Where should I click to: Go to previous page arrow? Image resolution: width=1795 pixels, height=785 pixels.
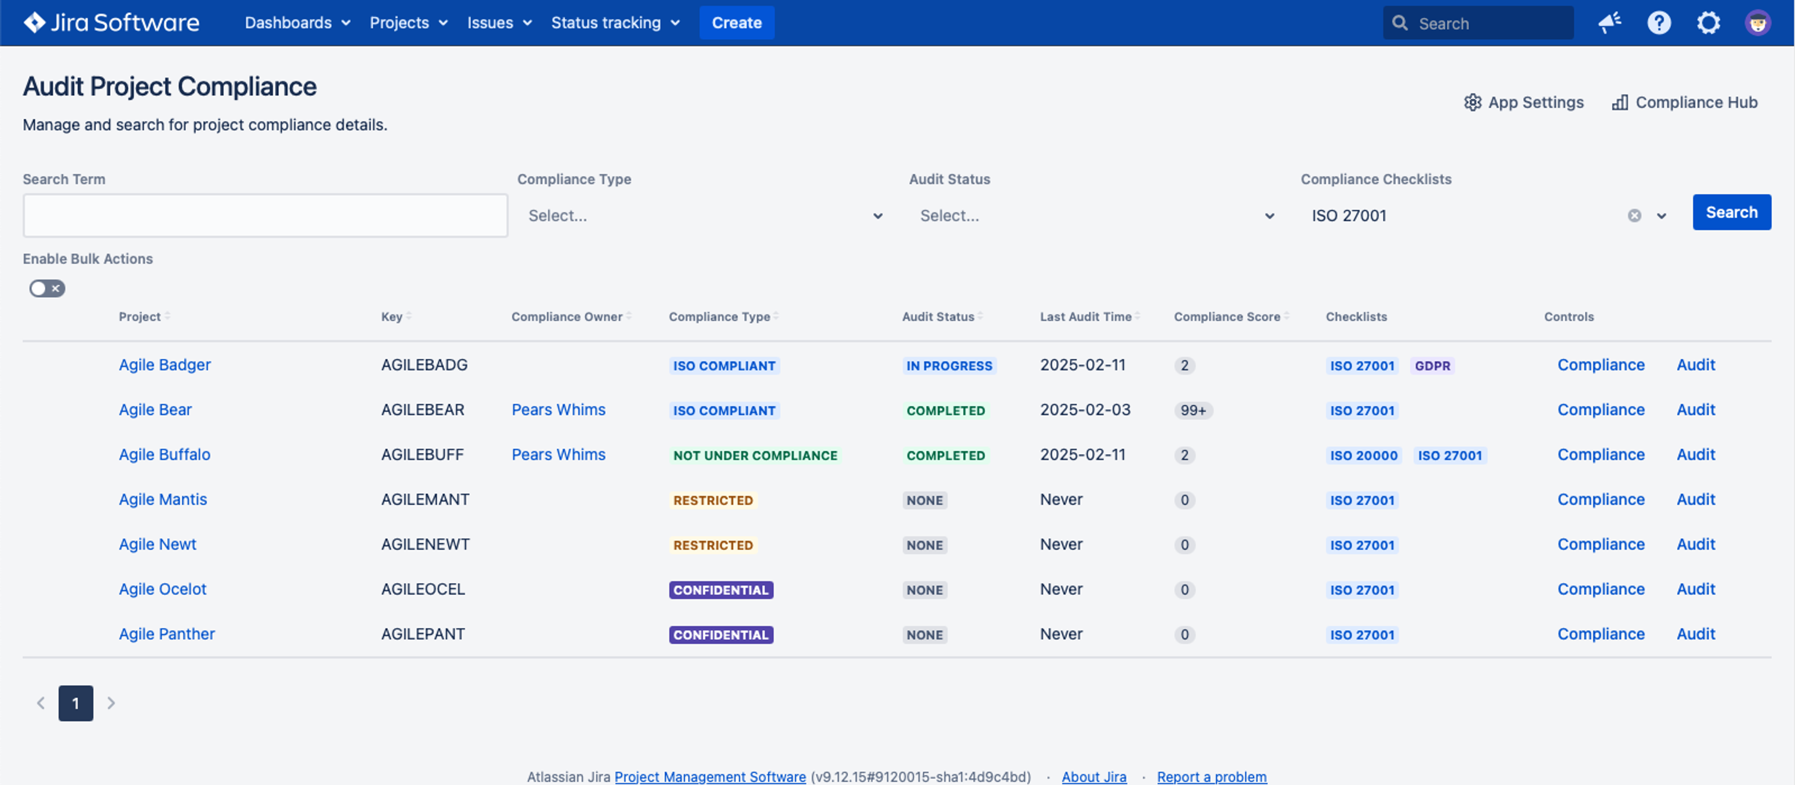click(x=41, y=703)
